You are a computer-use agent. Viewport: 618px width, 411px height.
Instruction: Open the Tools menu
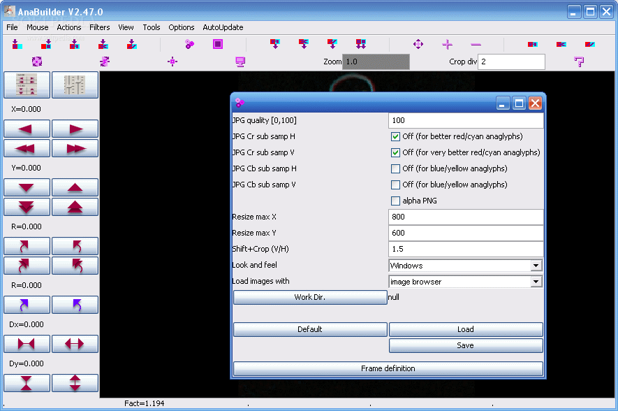click(152, 27)
